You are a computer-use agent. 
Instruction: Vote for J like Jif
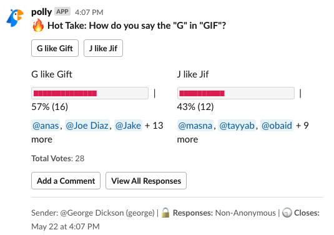(x=103, y=48)
